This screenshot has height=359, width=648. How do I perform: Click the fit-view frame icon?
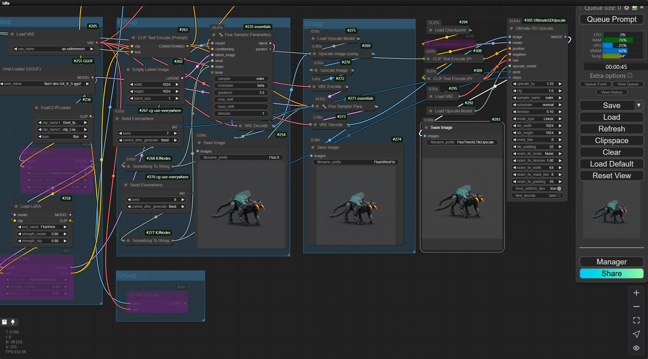pyautogui.click(x=636, y=320)
